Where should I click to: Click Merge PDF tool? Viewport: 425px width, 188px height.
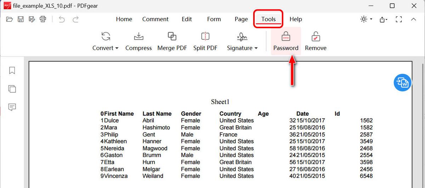pyautogui.click(x=172, y=41)
